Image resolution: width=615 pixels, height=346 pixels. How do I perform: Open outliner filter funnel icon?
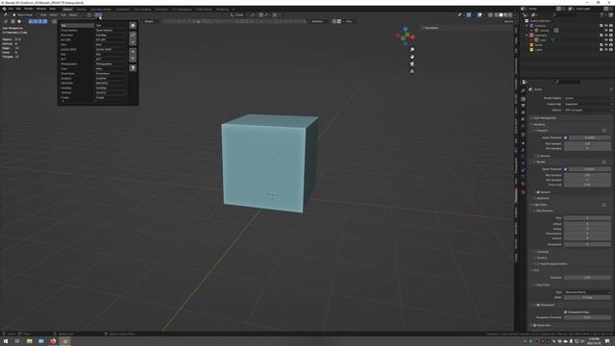[x=602, y=15]
